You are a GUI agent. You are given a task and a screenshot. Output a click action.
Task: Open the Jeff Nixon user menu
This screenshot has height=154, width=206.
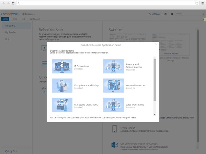(x=156, y=14)
